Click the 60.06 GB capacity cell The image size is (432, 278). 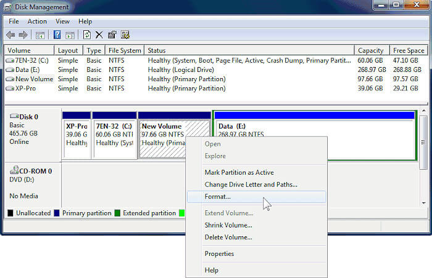370,60
